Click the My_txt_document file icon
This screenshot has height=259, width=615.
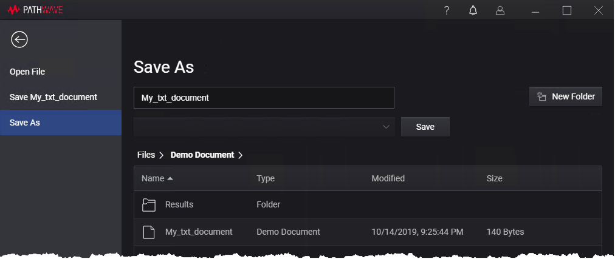point(149,232)
